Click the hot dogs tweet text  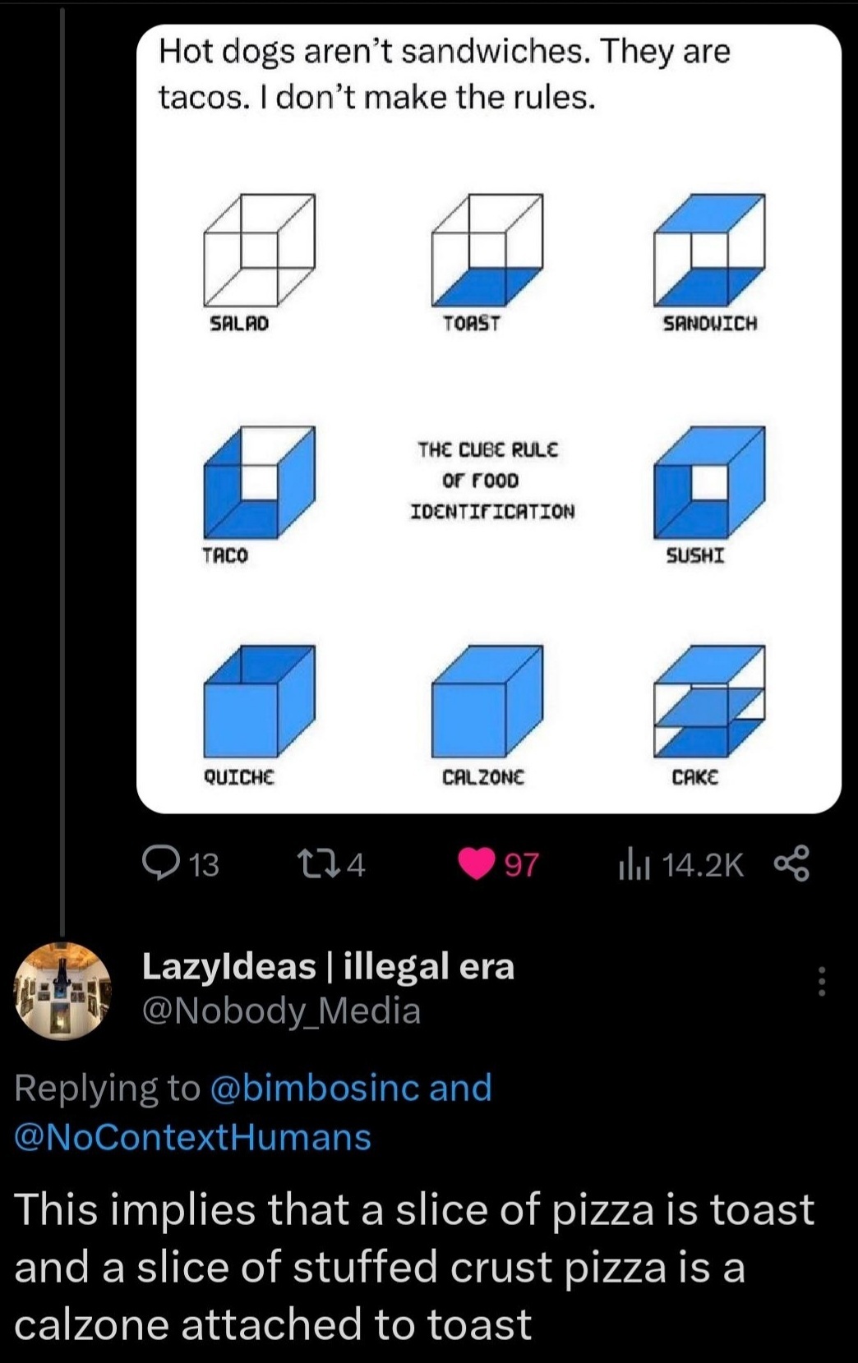coord(444,74)
